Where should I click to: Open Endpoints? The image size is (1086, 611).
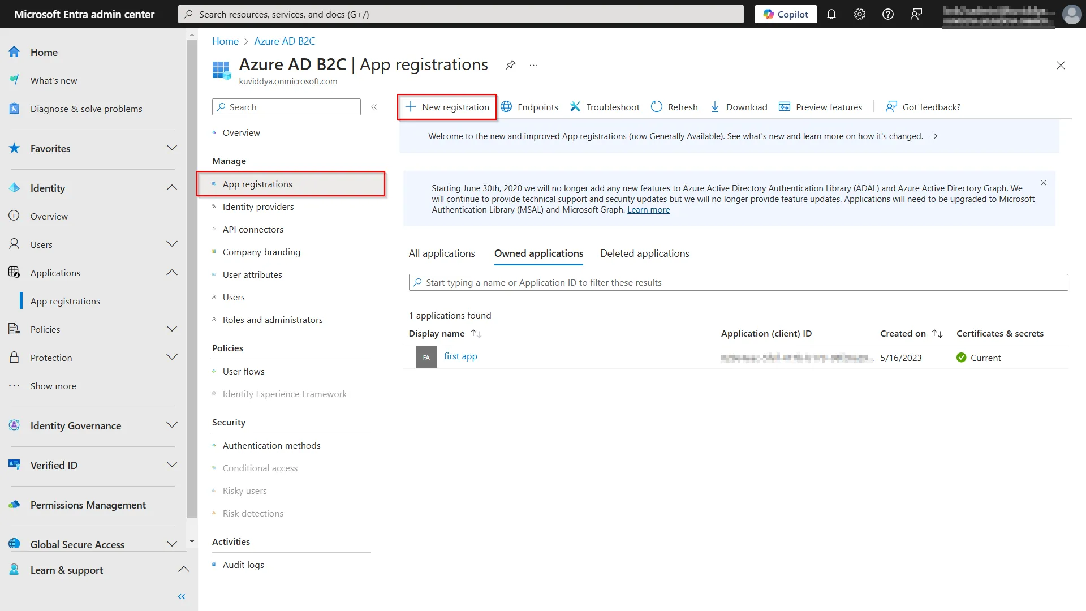click(x=529, y=107)
